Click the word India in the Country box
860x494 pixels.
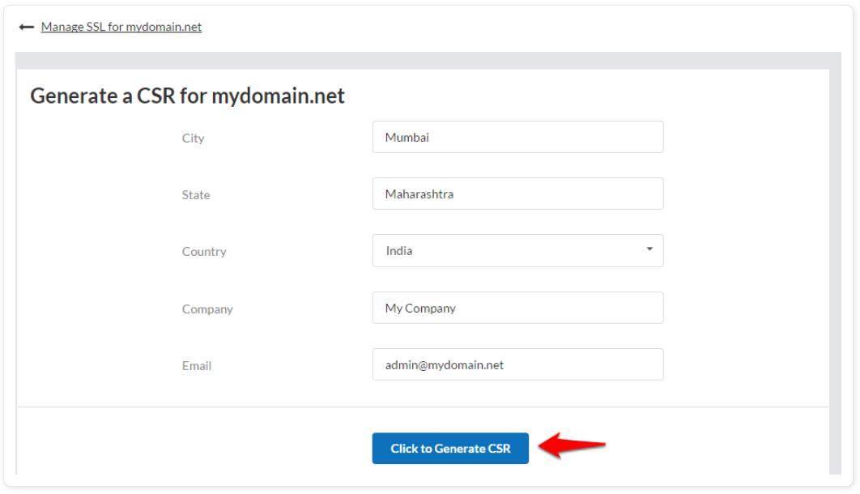pos(399,250)
